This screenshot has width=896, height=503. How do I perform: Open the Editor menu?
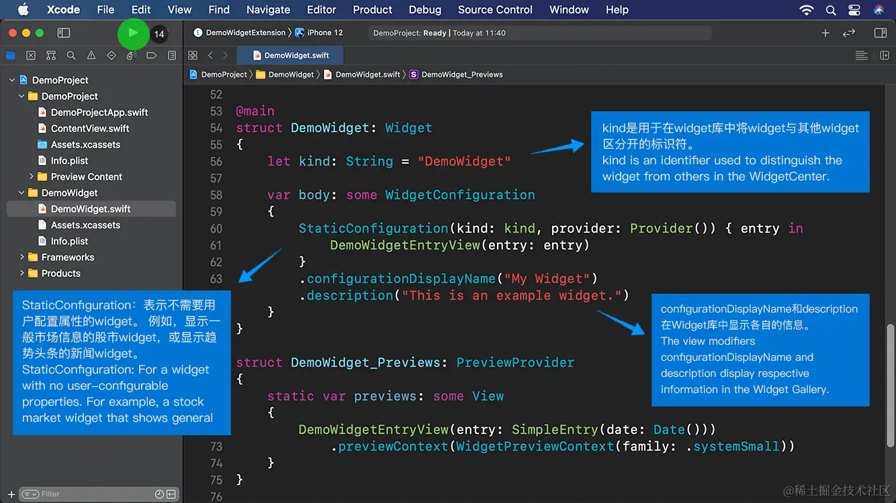pos(322,9)
